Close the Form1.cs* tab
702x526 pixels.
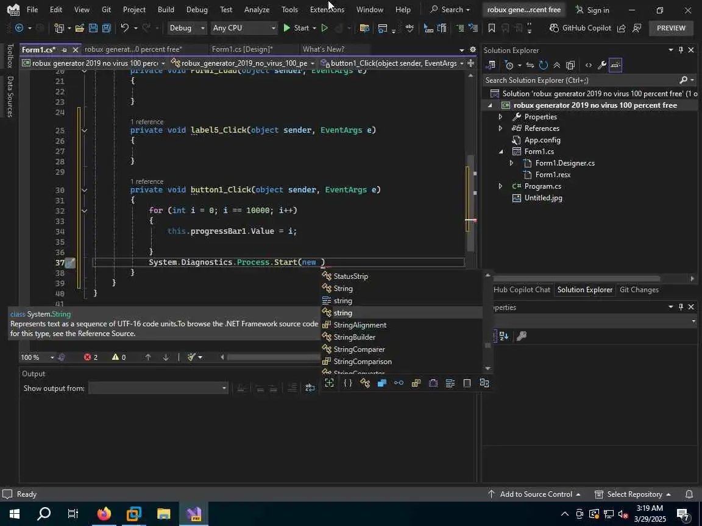pyautogui.click(x=75, y=50)
